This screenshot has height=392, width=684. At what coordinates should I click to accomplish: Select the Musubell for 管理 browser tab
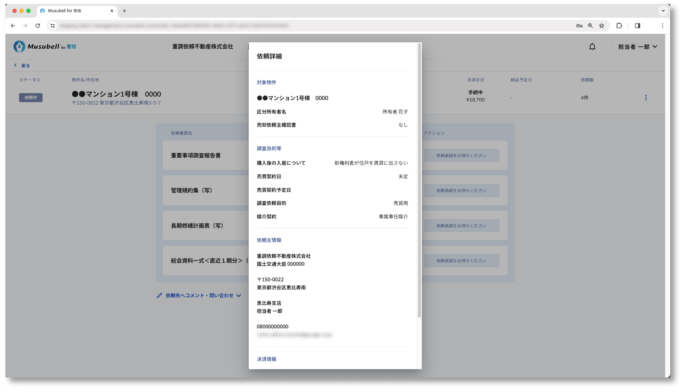[74, 11]
